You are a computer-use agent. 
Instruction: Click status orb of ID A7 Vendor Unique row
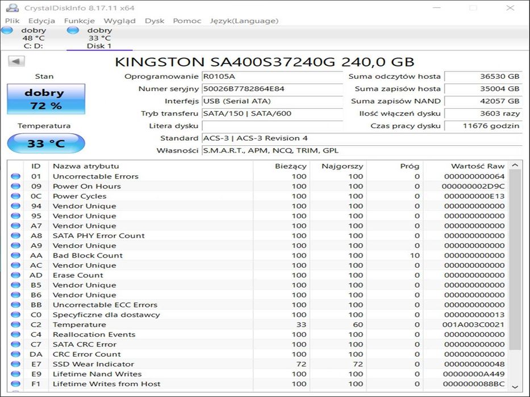click(15, 226)
